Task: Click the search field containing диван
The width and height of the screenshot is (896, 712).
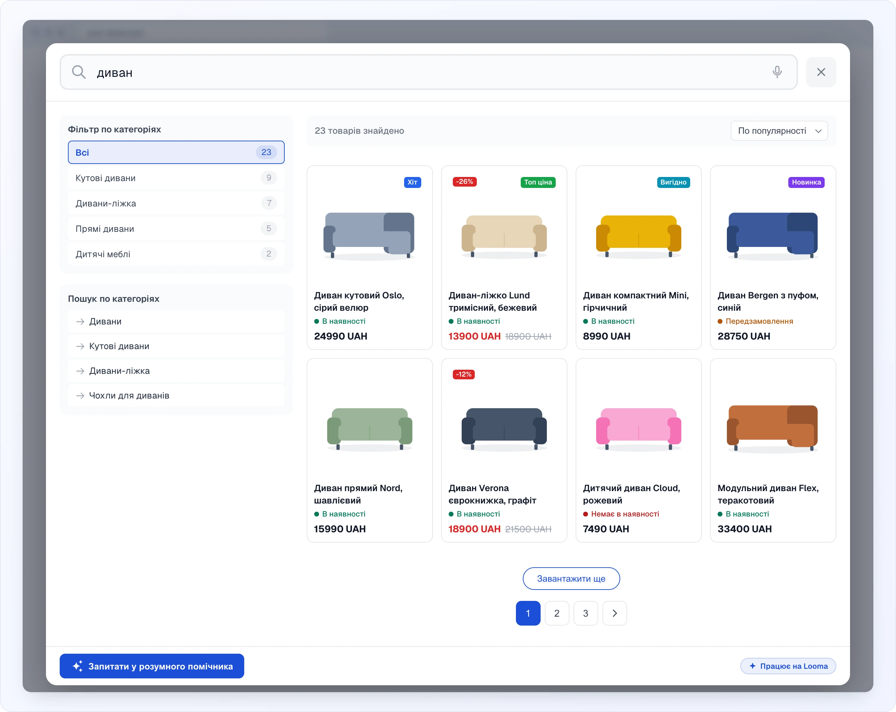Action: pos(428,72)
